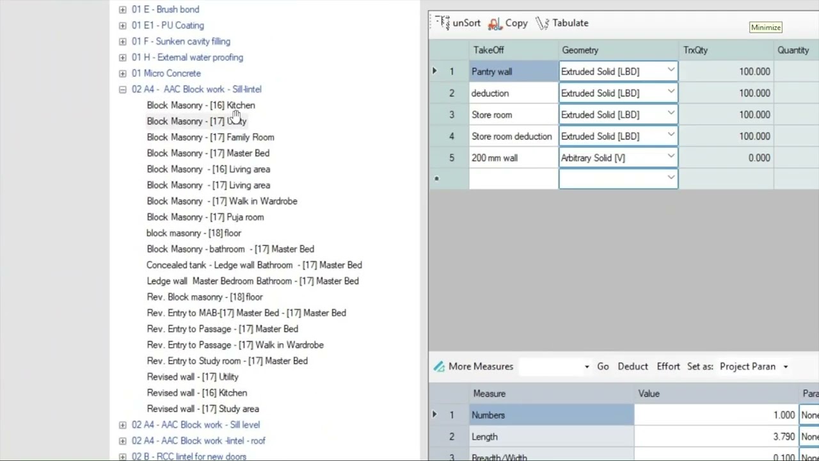Click the empty TakeOff cell in new row
Screen dimensions: 819x461
pos(514,179)
